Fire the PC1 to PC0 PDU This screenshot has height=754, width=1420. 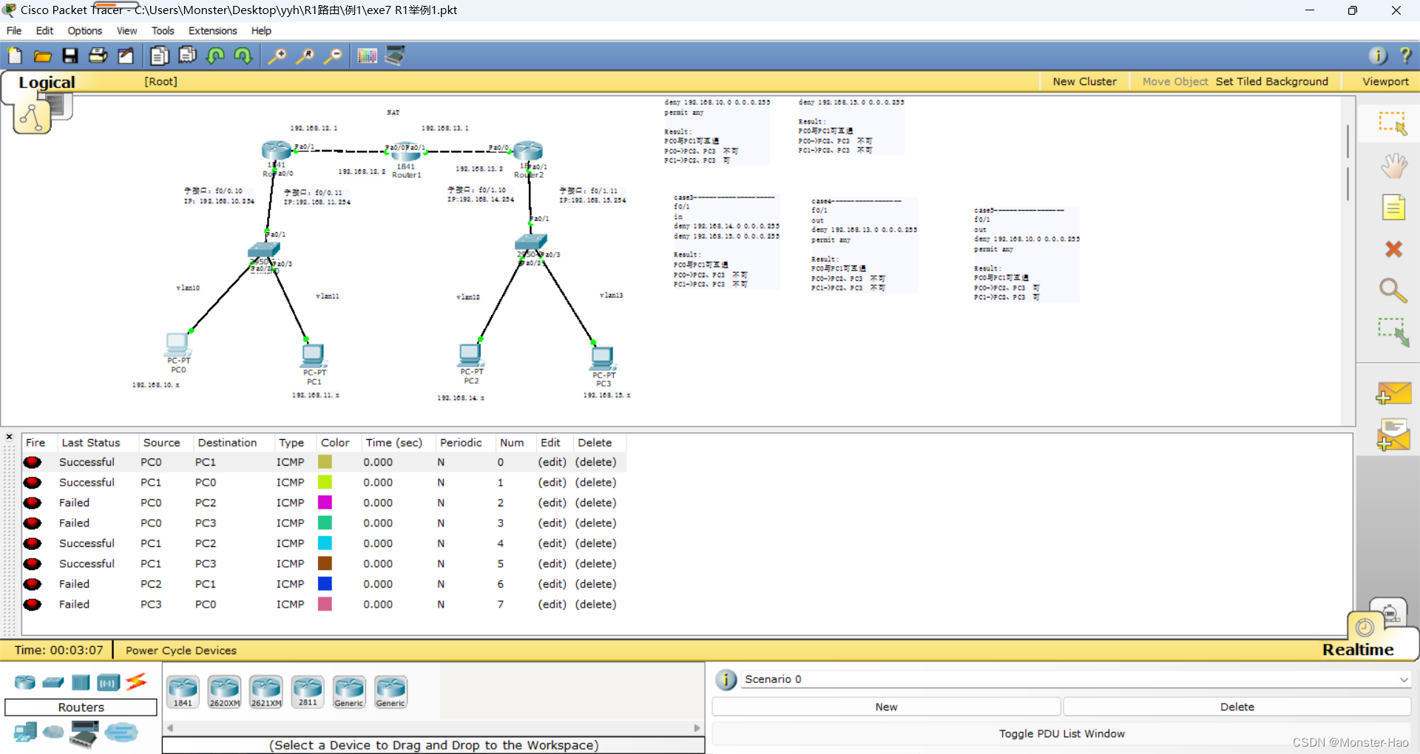click(32, 483)
